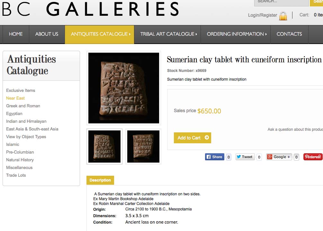Browse the Greek and Roman category

pos(23,106)
